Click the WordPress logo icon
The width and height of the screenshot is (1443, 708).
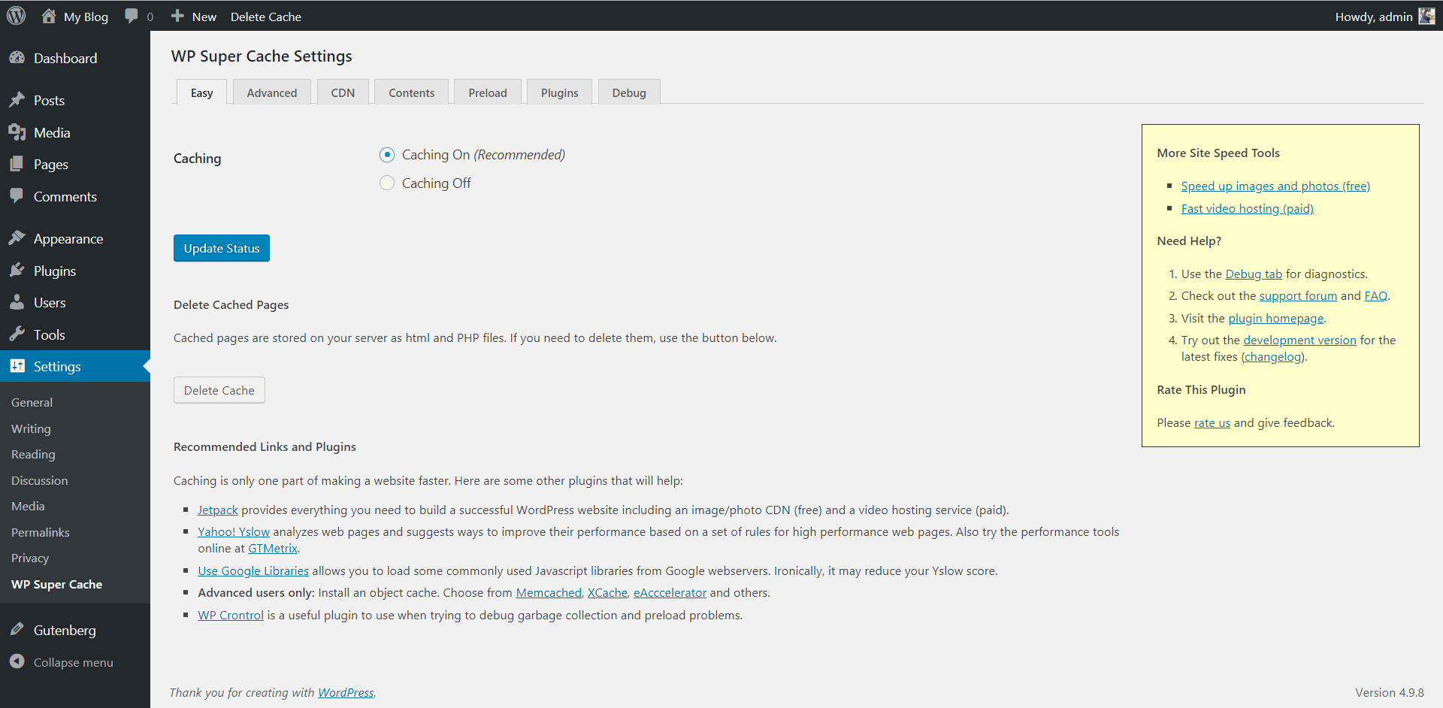coord(16,16)
